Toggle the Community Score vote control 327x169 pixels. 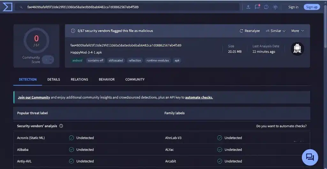click(x=48, y=60)
